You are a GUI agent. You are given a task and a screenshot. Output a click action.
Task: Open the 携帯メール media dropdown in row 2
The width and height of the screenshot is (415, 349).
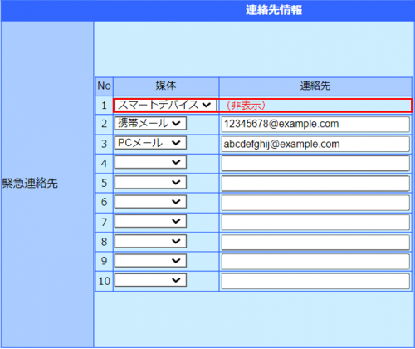tap(150, 123)
